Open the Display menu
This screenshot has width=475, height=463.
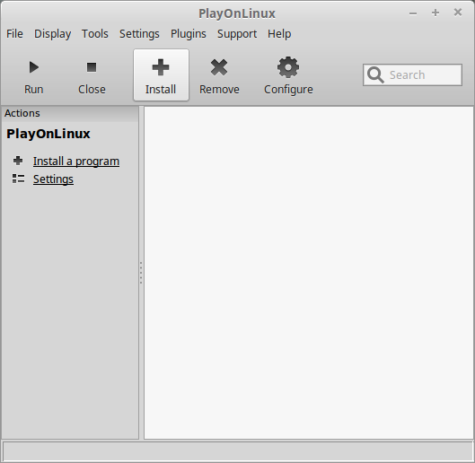[x=52, y=34]
